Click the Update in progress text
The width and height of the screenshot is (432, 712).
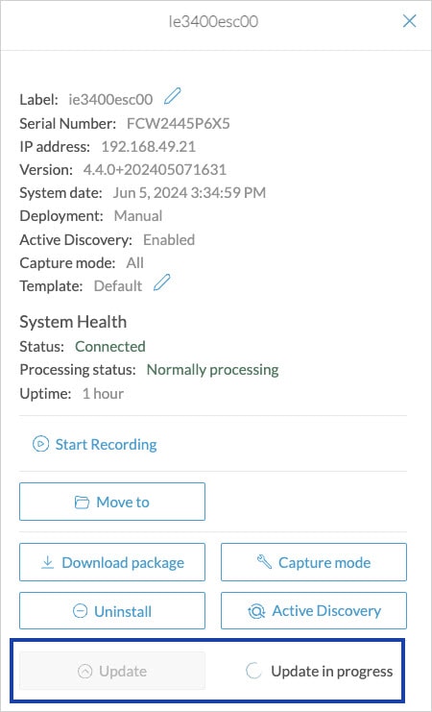[332, 671]
